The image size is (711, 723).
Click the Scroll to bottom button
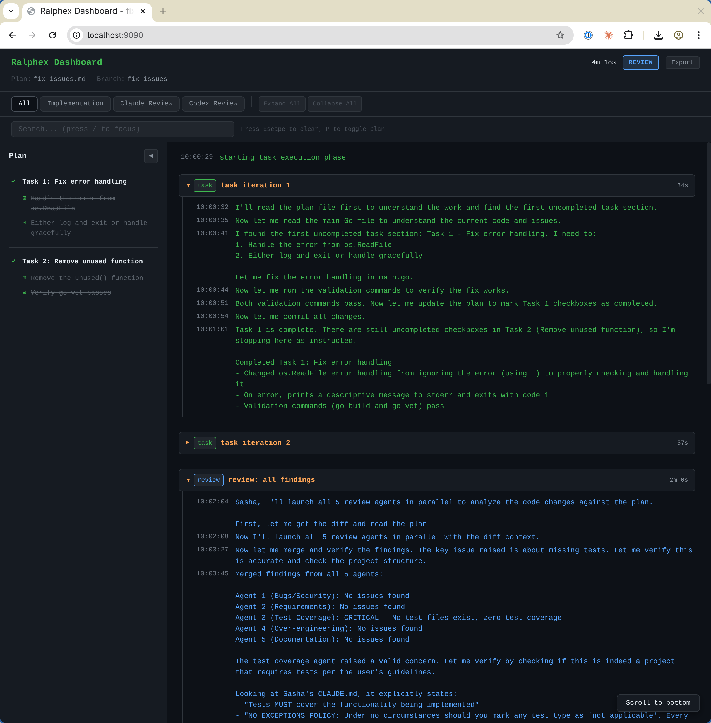(x=658, y=703)
